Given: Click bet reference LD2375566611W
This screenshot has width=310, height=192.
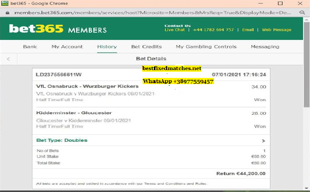Looking at the screenshot, I should point(59,75).
